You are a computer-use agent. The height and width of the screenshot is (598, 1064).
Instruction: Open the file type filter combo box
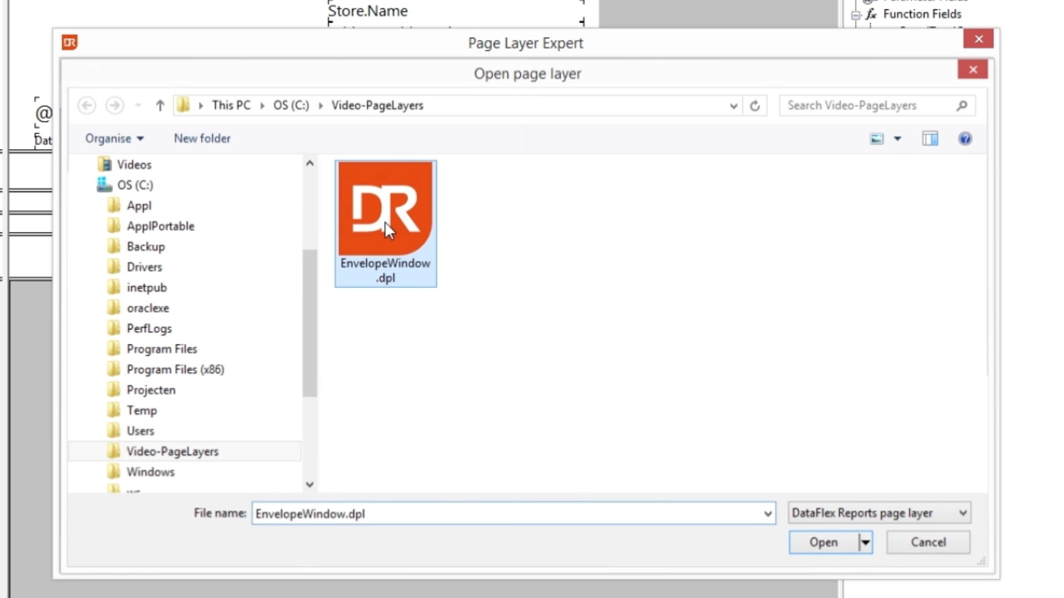tap(879, 513)
